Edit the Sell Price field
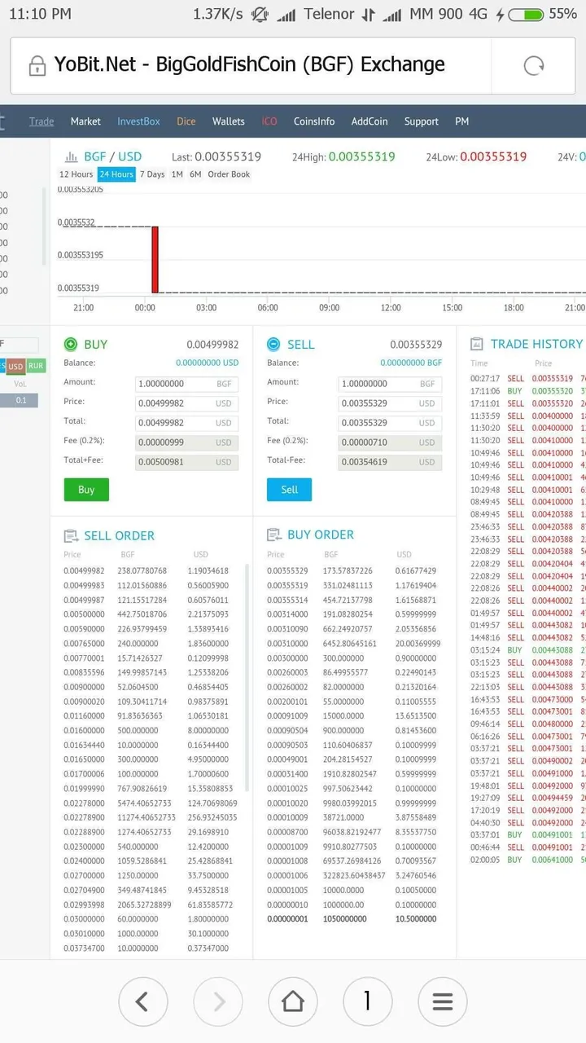The height and width of the screenshot is (1043, 586). click(x=390, y=403)
